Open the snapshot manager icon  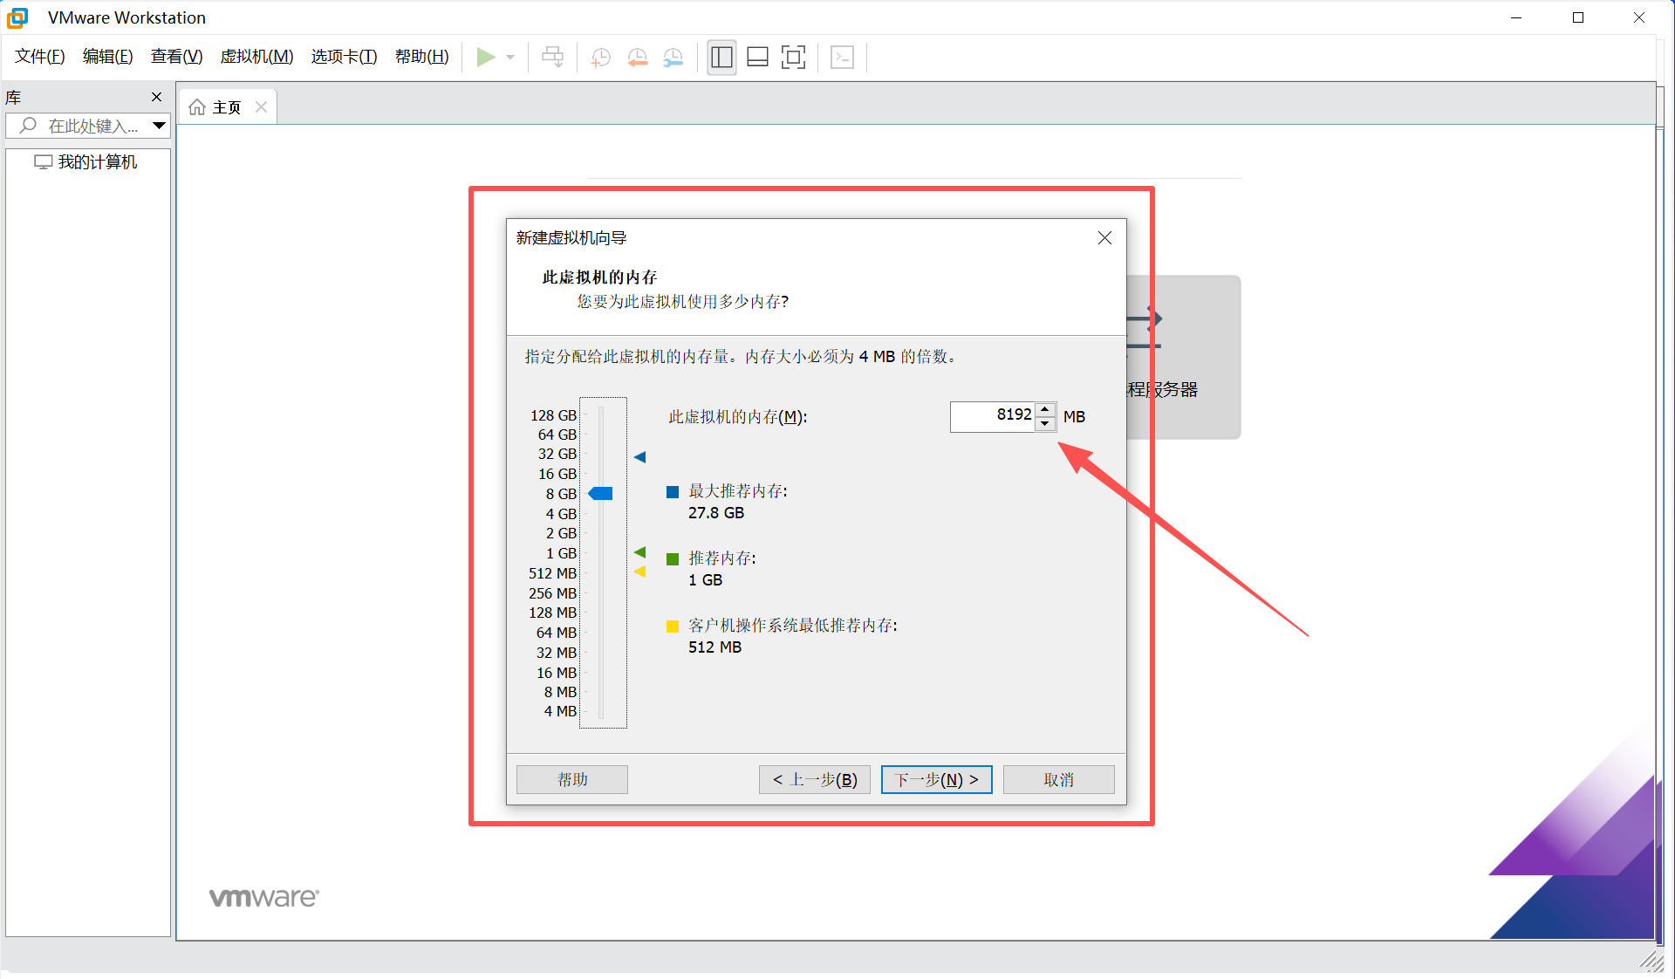673,58
